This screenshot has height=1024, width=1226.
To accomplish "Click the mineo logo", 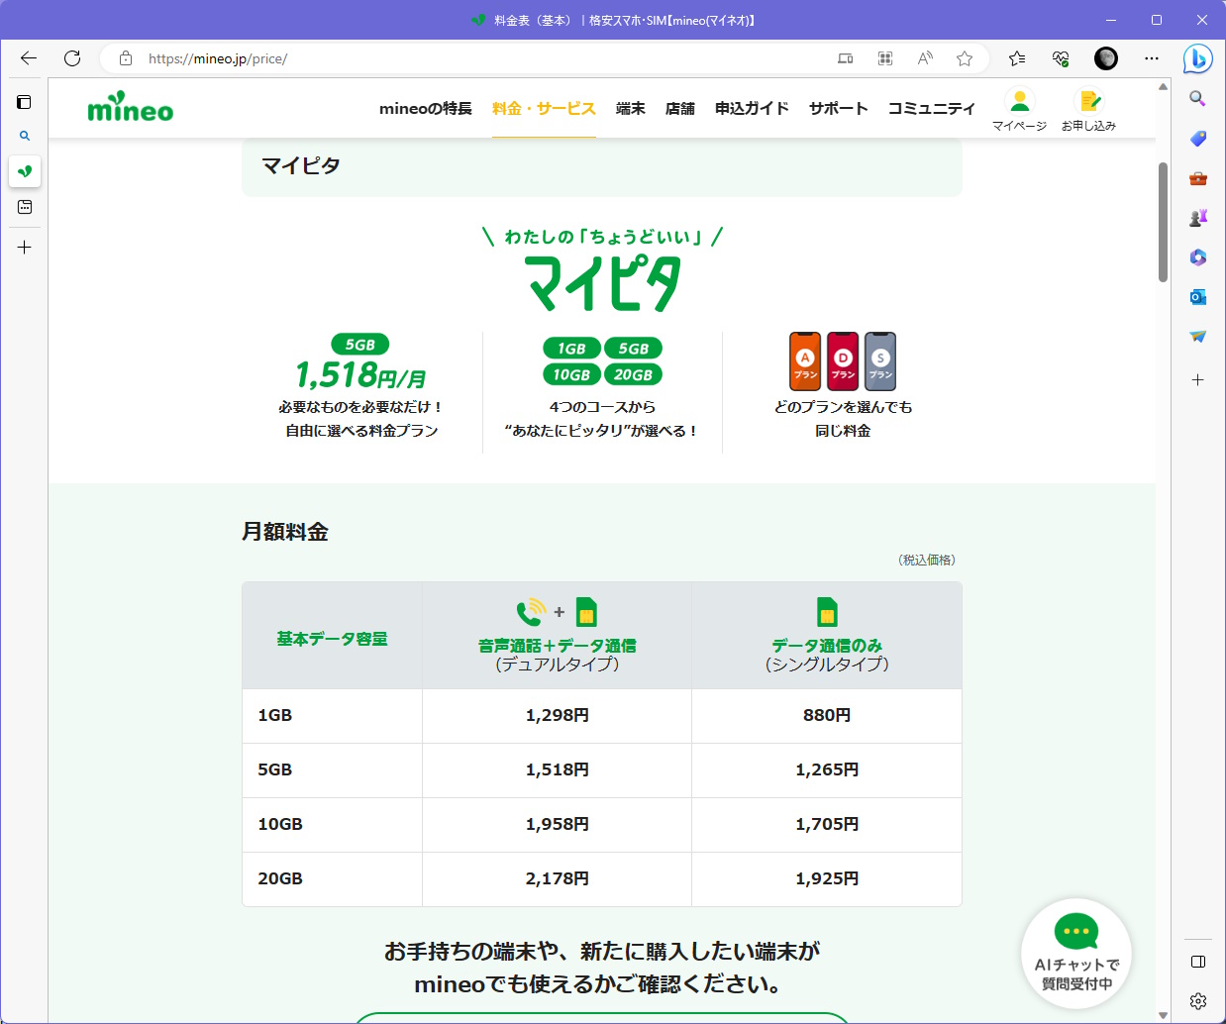I will coord(131,107).
